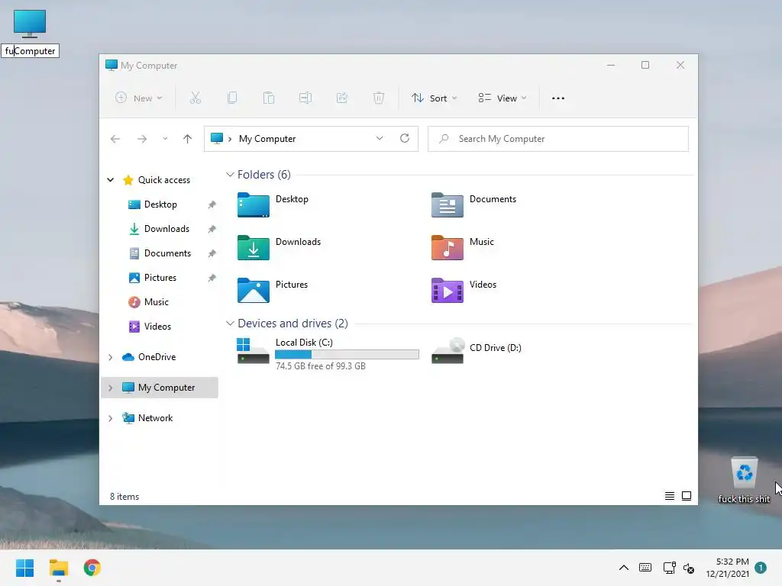Viewport: 782px width, 586px height.
Task: Select My Computer in navigation pane
Action: [166, 387]
